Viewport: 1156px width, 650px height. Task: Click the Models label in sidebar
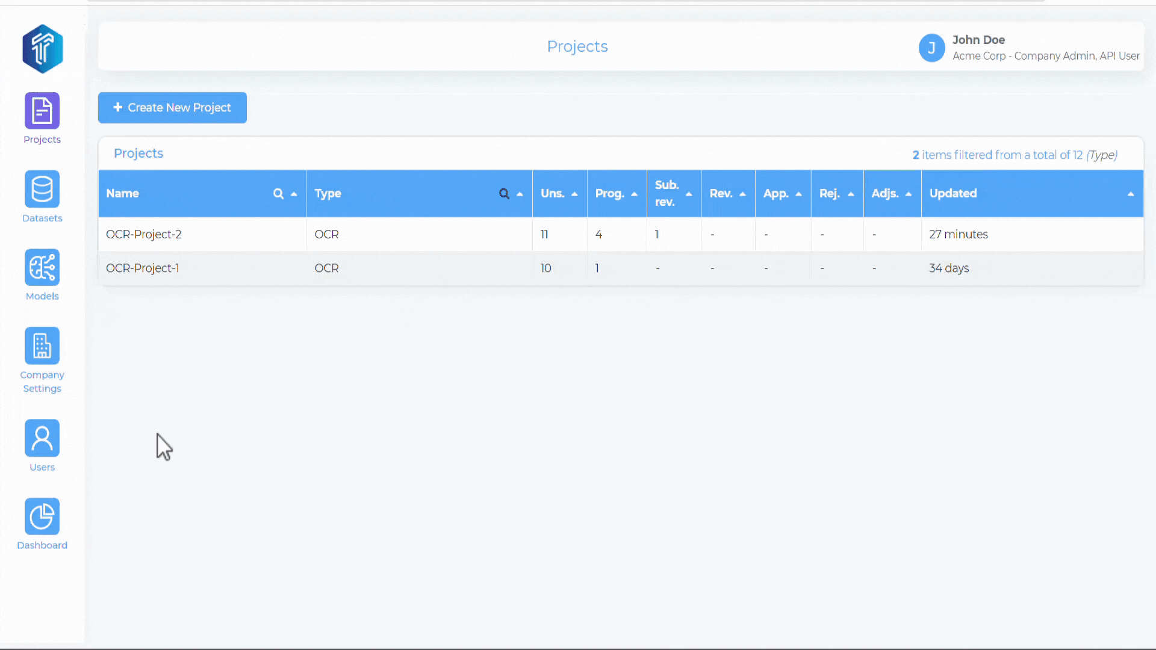pos(42,296)
